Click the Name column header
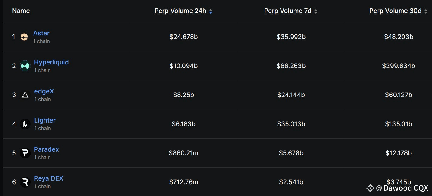432x196 pixels. 21,11
